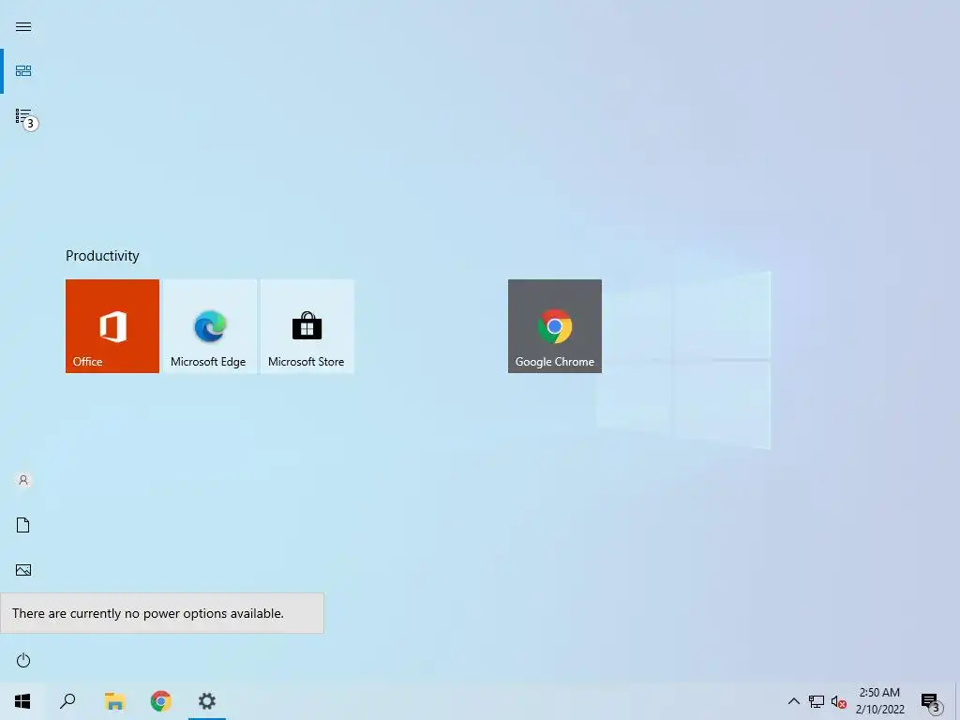Open the Microsoft Store tile
Screen dimensions: 960x720
pos(307,325)
